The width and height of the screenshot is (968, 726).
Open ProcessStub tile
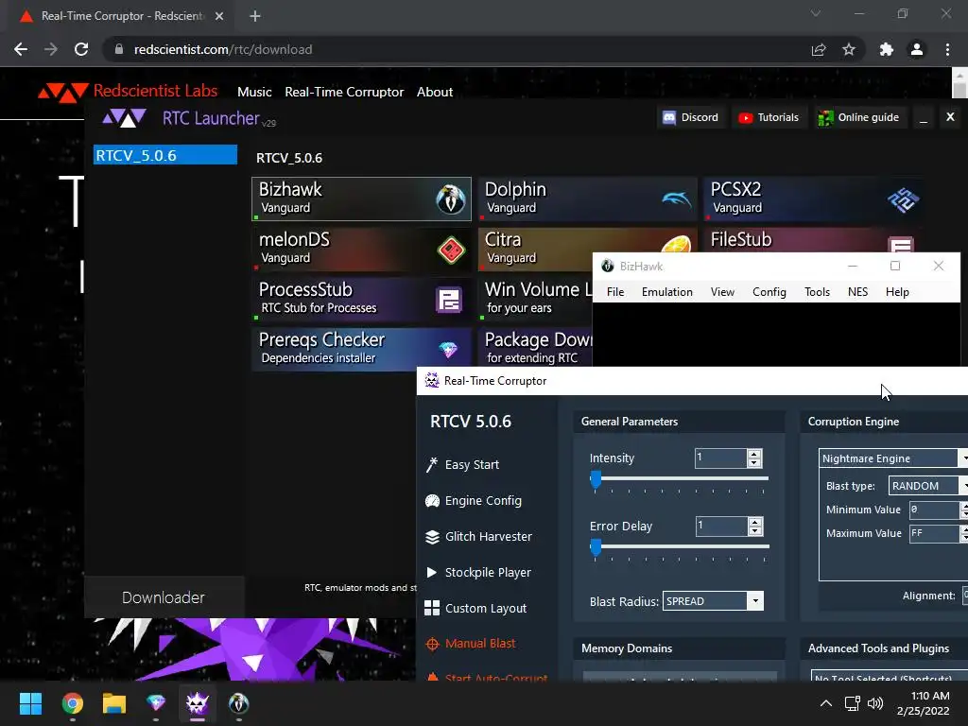361,299
